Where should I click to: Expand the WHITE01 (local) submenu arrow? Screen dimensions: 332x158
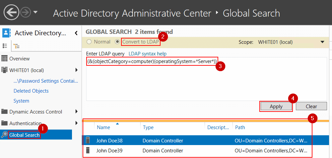pos(76,70)
